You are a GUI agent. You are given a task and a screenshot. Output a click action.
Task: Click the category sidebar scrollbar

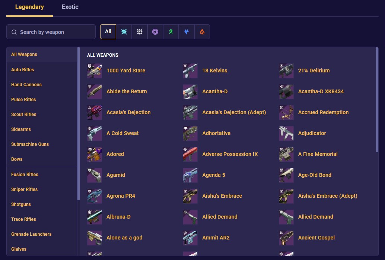coord(79,123)
